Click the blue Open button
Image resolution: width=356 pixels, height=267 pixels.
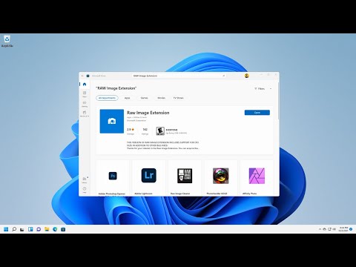point(257,113)
